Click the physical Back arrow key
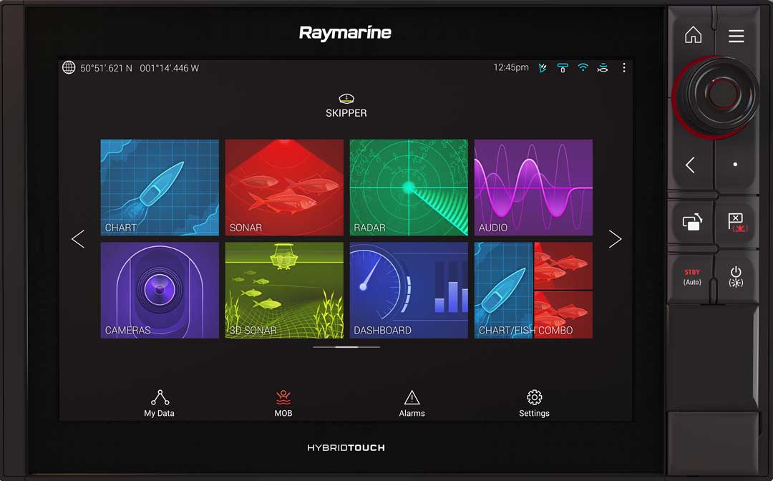Image resolution: width=773 pixels, height=481 pixels. 691,165
